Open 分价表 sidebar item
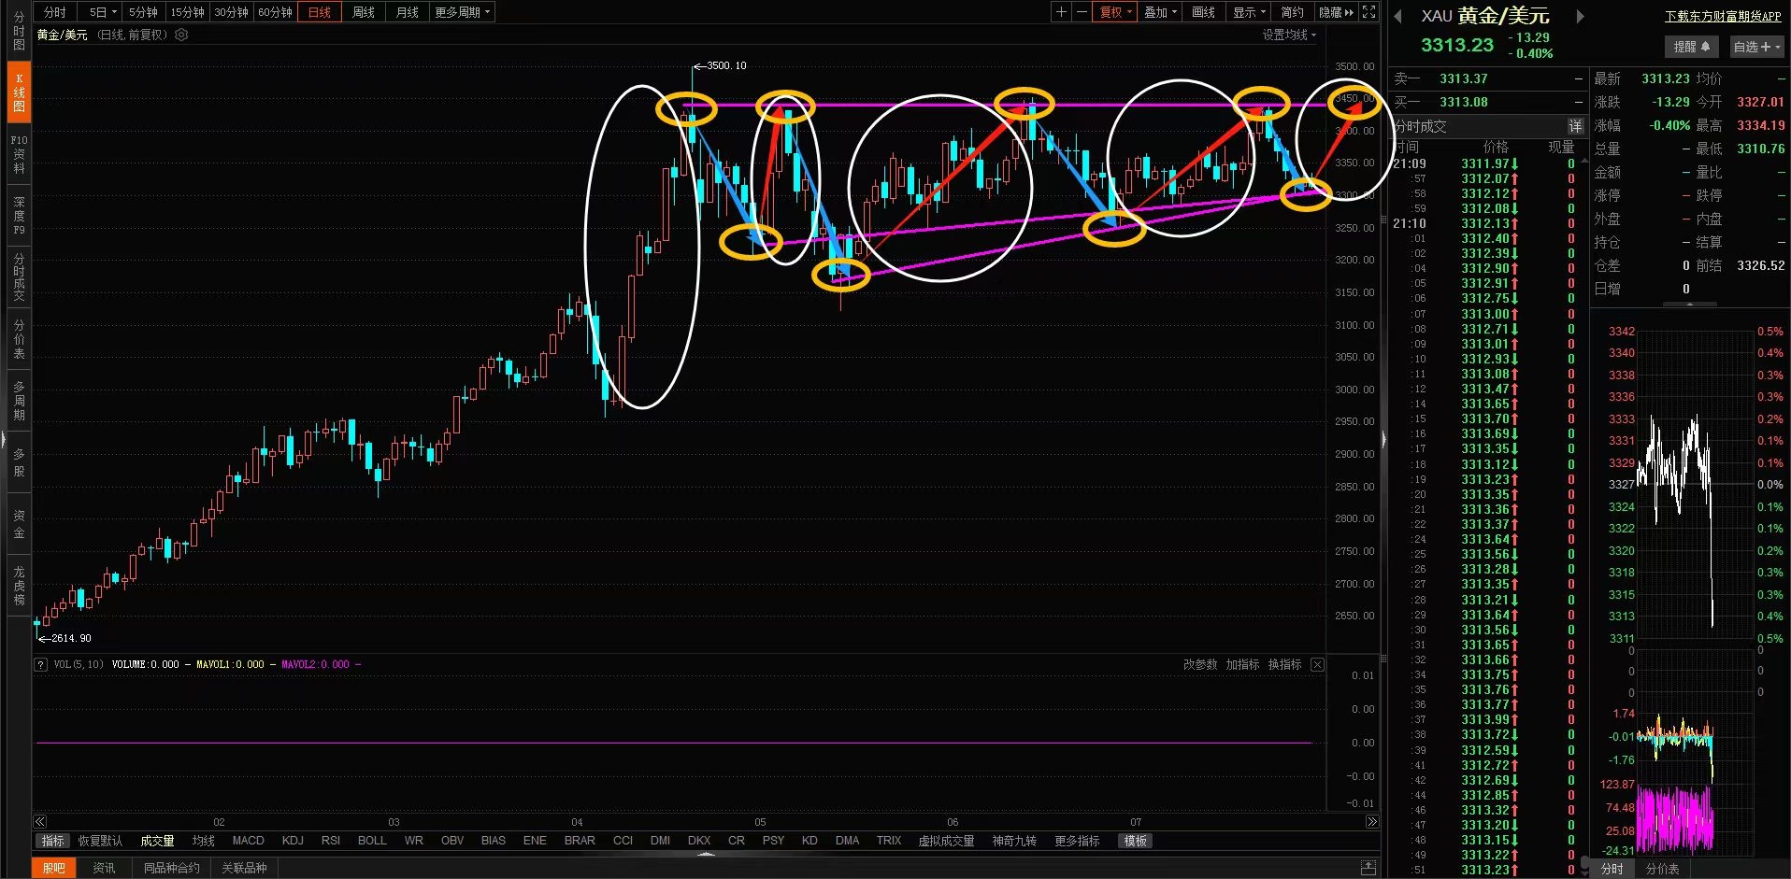Image resolution: width=1791 pixels, height=879 pixels. (x=19, y=339)
